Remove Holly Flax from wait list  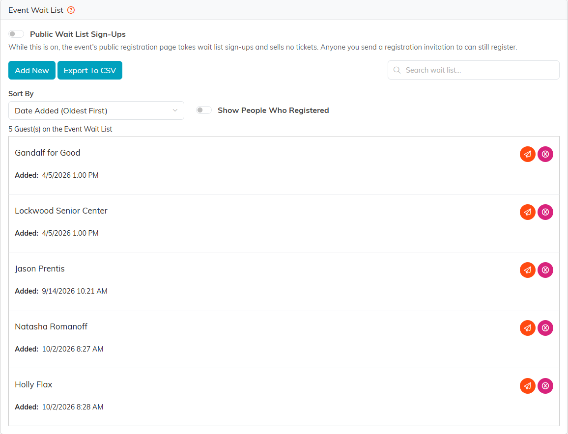[545, 386]
